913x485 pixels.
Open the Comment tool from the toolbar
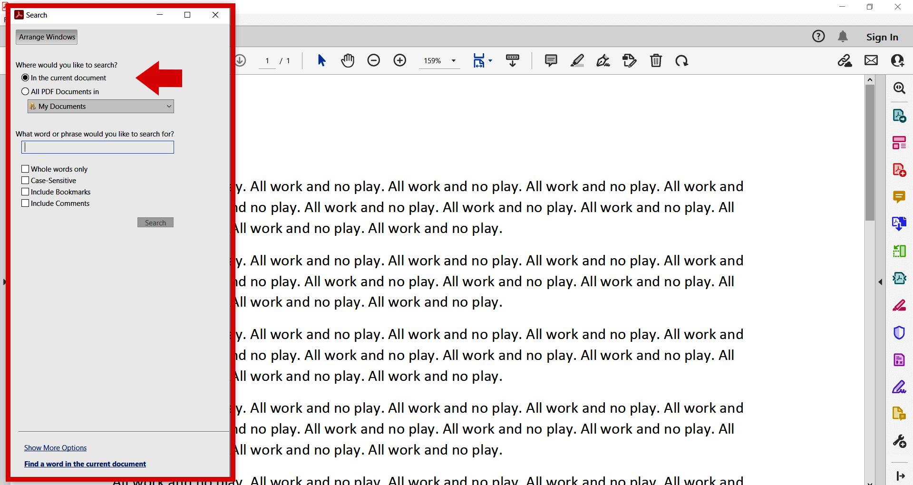coord(551,60)
